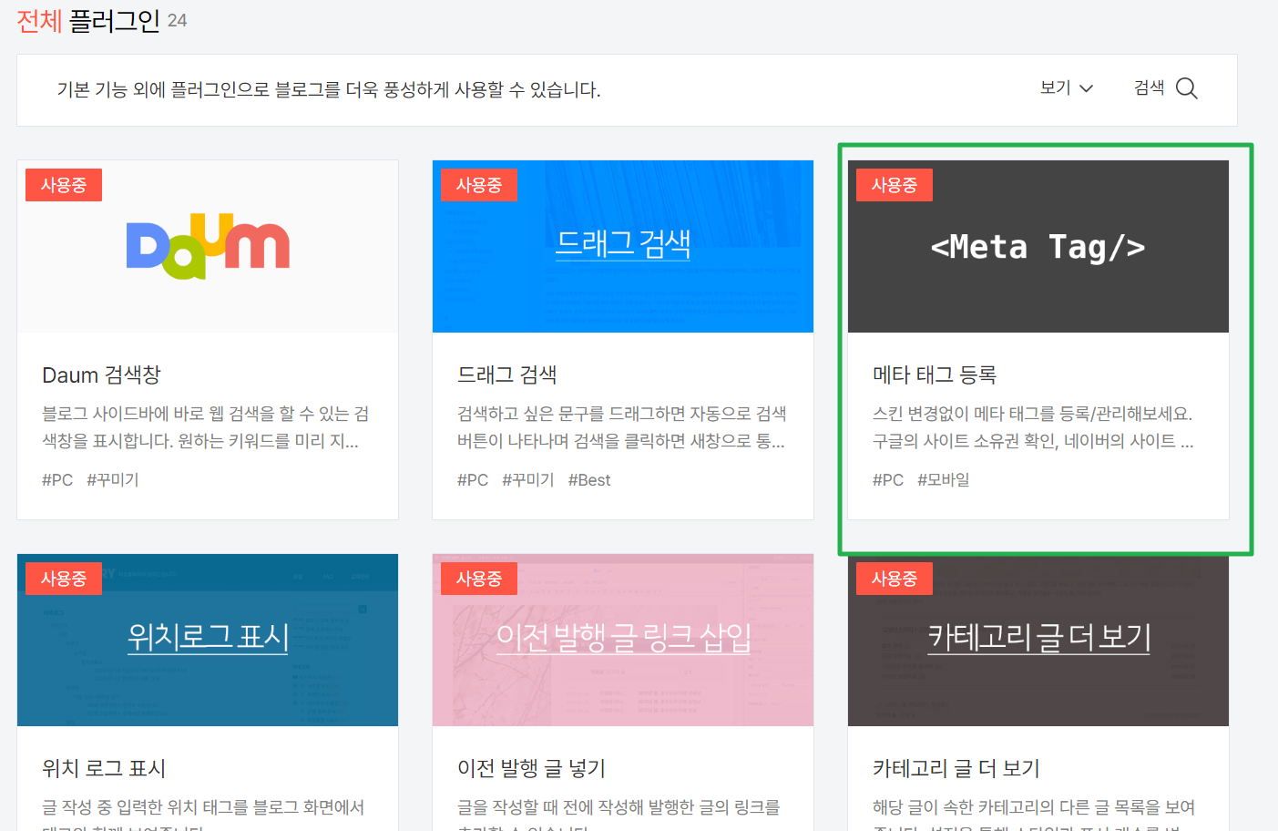The image size is (1278, 831).
Task: Click the Daum 검색창 plugin title
Action: point(101,375)
